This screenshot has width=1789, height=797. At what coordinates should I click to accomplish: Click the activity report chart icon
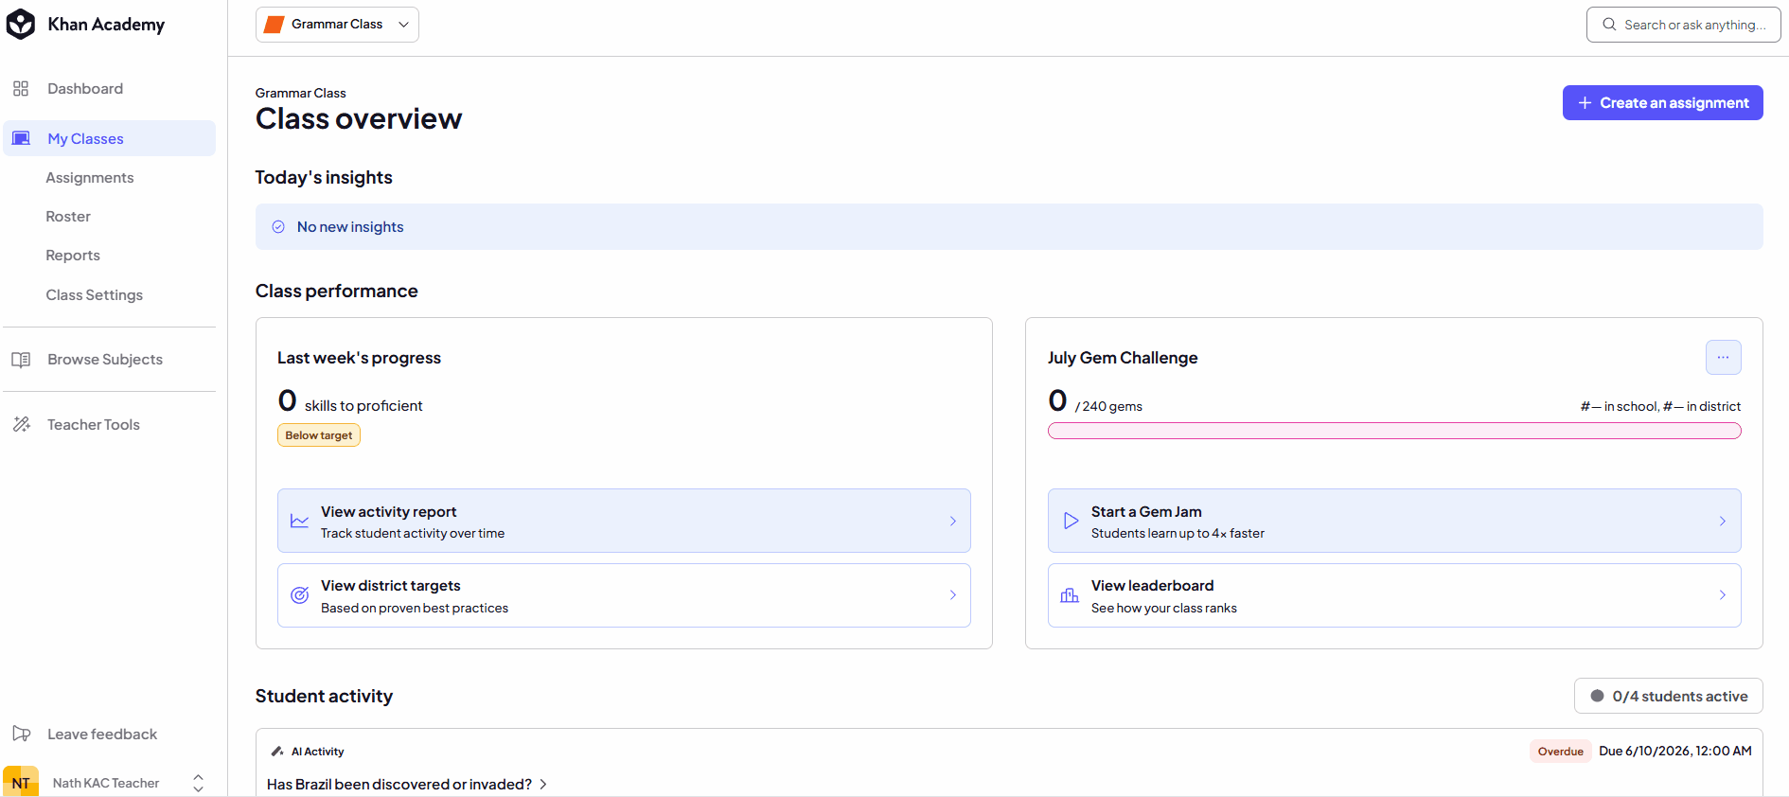point(299,521)
